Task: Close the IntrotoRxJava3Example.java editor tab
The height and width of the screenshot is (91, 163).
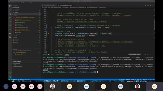Action: [x=73, y=5]
